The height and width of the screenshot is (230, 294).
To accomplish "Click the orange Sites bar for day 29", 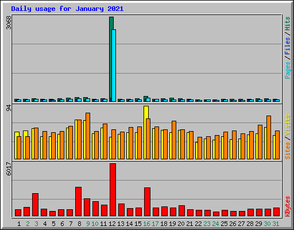I will [x=260, y=142].
